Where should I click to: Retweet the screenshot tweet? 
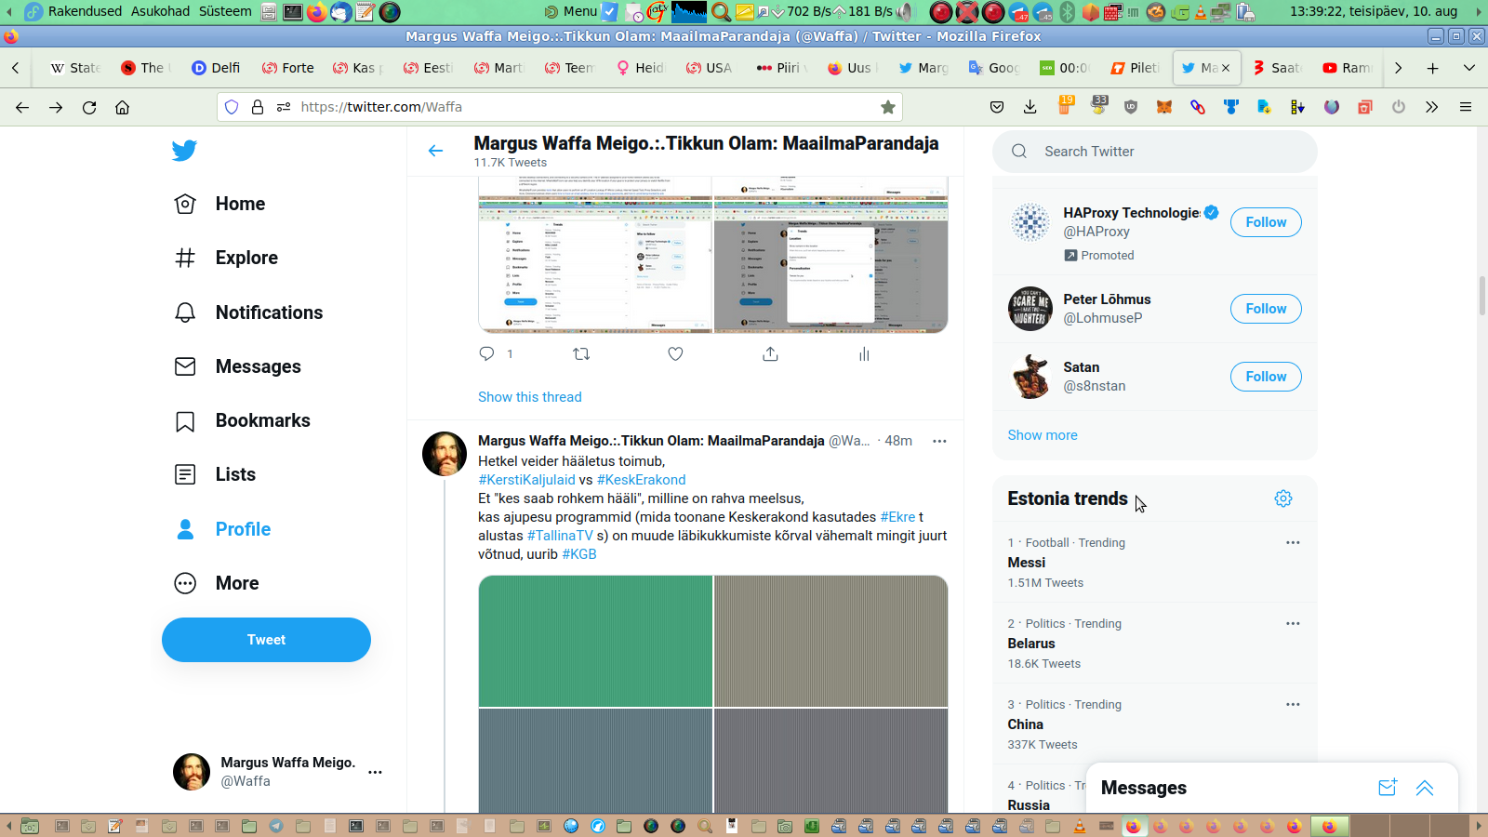[581, 353]
